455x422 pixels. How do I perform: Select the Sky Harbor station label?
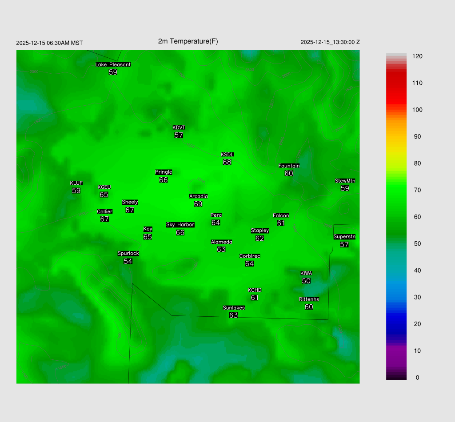(x=180, y=225)
